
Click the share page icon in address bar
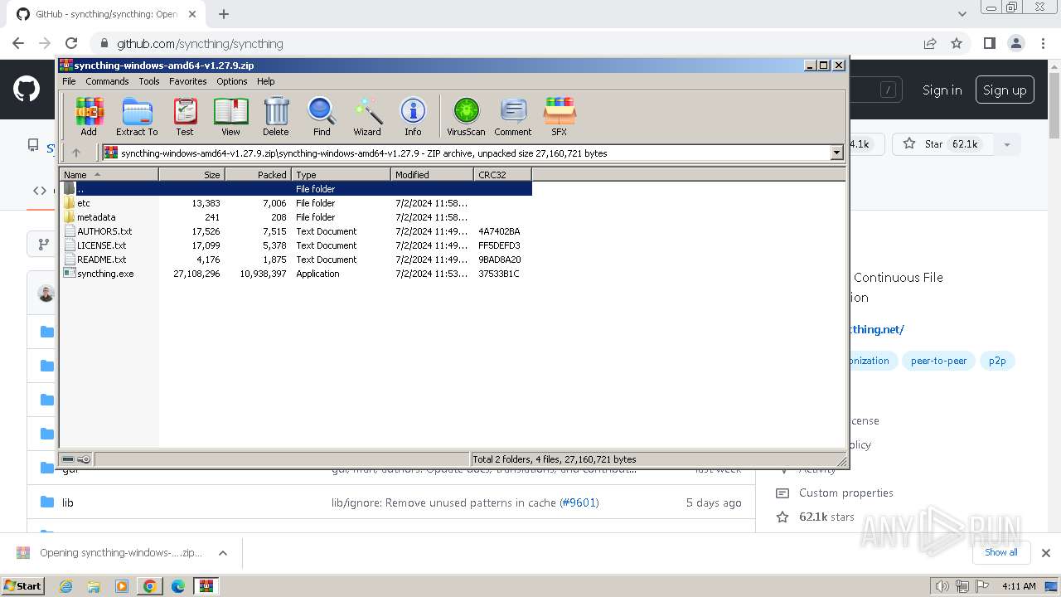(930, 43)
